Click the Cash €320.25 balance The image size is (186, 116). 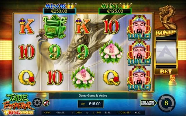pos(54,113)
